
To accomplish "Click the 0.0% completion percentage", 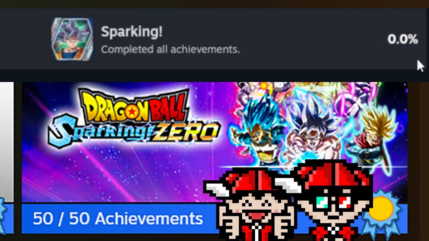I will coord(403,39).
